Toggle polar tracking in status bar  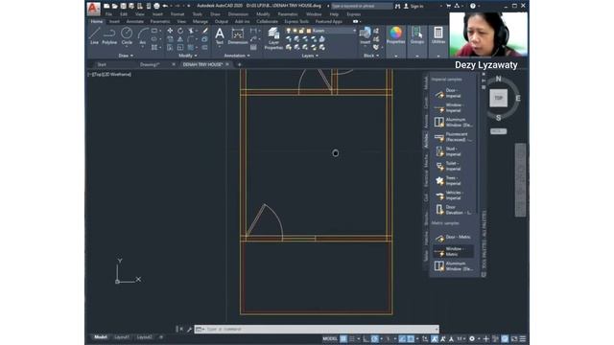[x=375, y=338]
